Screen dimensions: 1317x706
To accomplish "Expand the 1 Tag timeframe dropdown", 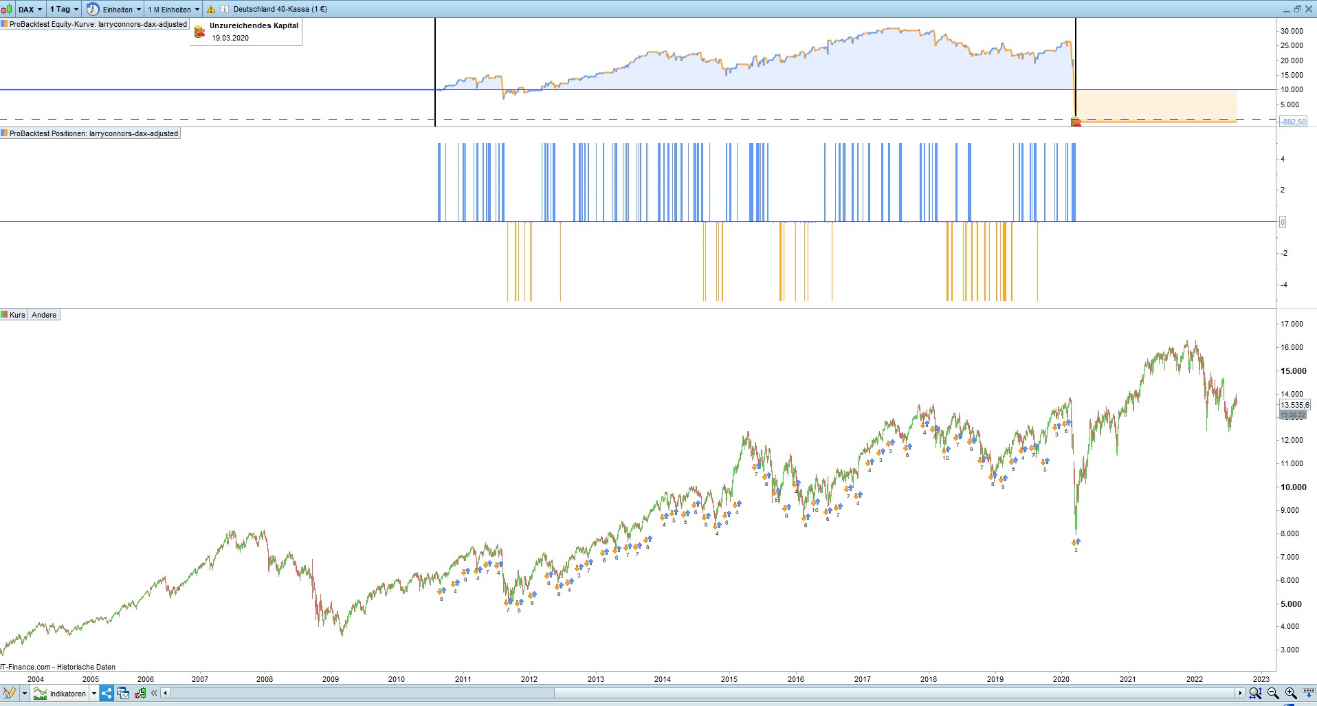I will pyautogui.click(x=65, y=9).
